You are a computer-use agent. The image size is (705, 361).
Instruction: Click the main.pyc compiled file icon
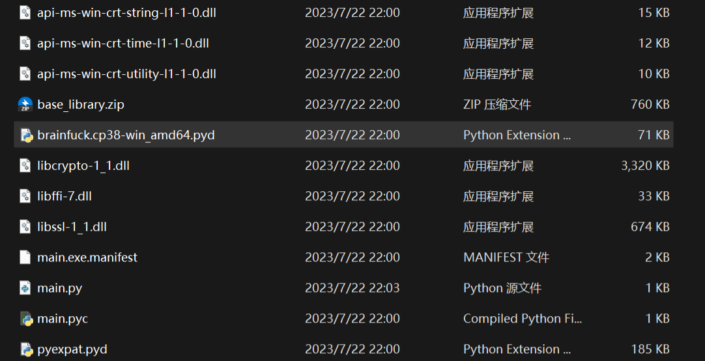26,319
